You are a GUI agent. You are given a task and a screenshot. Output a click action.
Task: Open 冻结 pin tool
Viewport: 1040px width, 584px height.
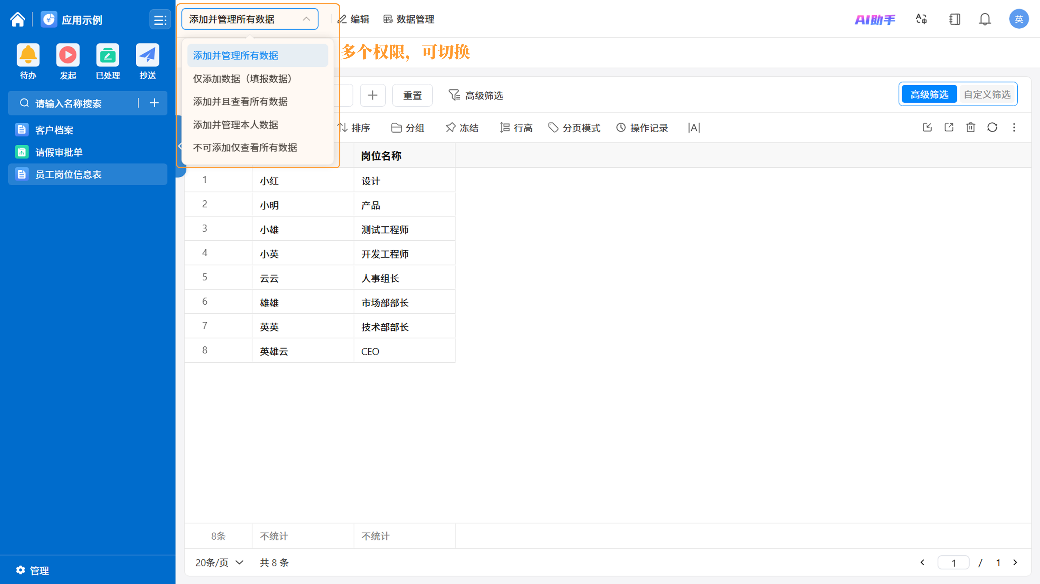tap(462, 128)
